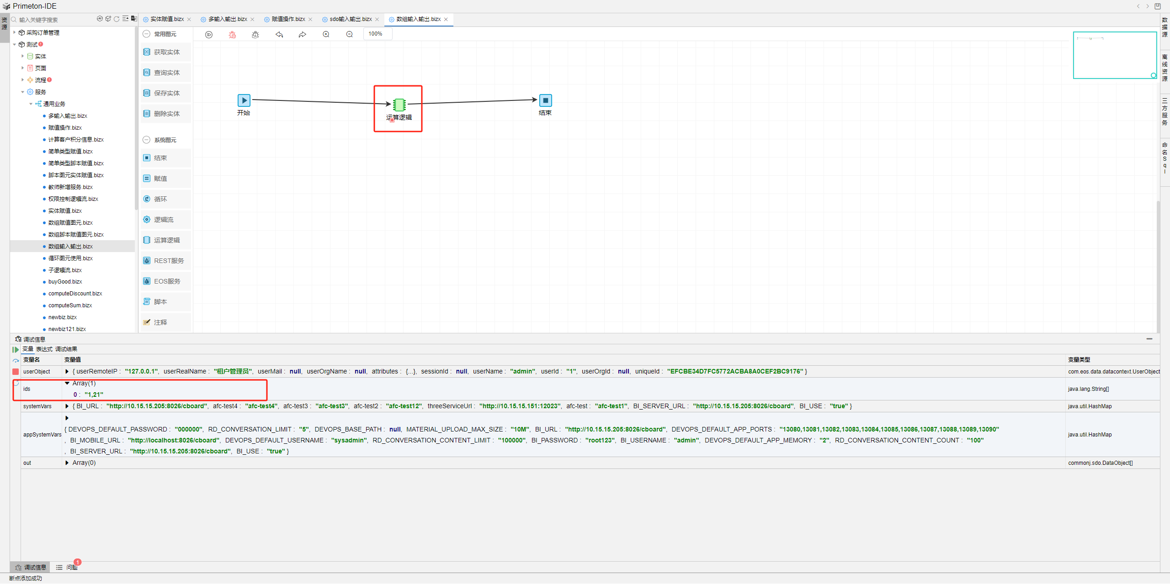The width and height of the screenshot is (1170, 584).
Task: Switch to the 表达式 debug tab
Action: (44, 349)
